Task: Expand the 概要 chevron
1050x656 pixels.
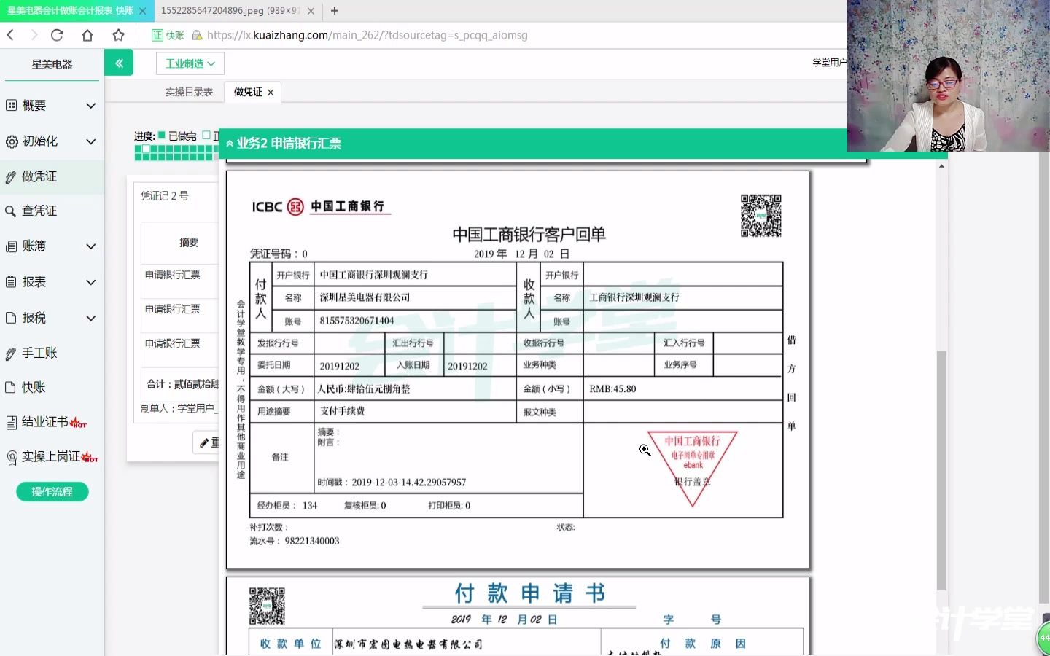Action: click(x=91, y=106)
